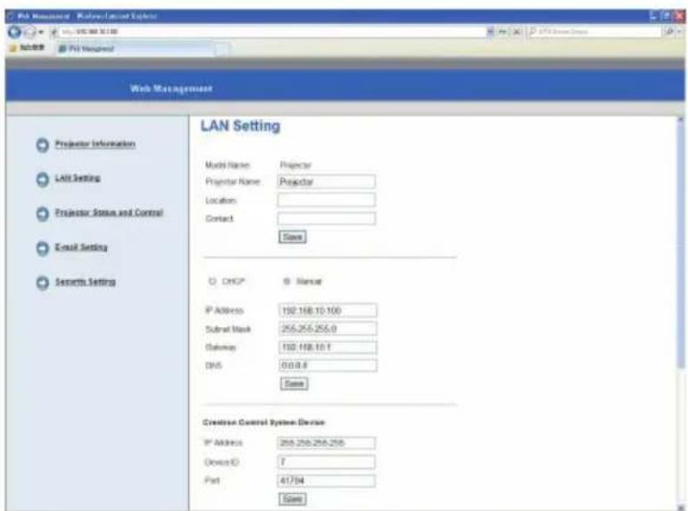Click the Projector Status and Control arrow icon
The image size is (688, 511).
click(x=43, y=214)
